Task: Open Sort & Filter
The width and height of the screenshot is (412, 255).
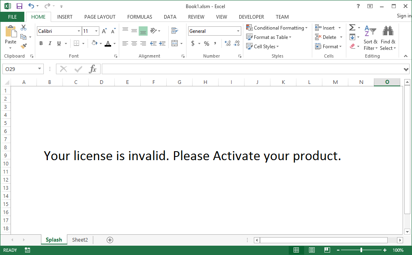Action: coord(371,38)
